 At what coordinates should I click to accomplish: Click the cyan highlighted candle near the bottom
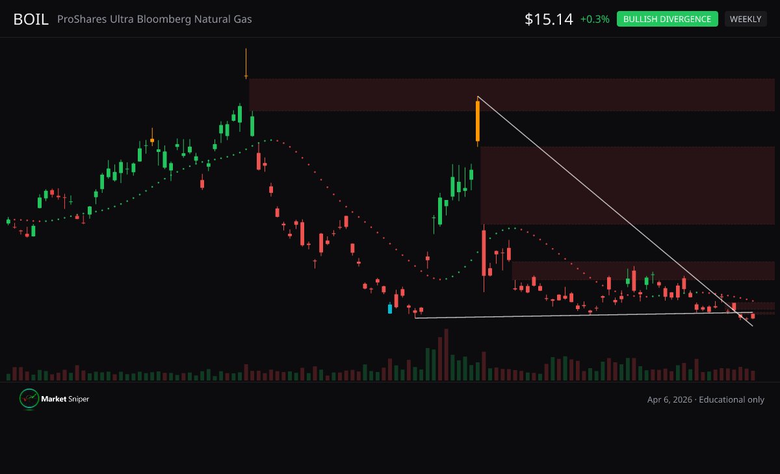(x=390, y=308)
